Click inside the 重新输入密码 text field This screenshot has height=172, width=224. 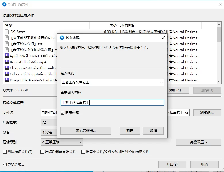[x=112, y=102]
